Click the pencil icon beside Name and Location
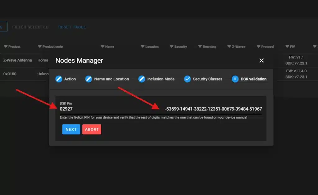This screenshot has height=195, width=318. pos(89,79)
